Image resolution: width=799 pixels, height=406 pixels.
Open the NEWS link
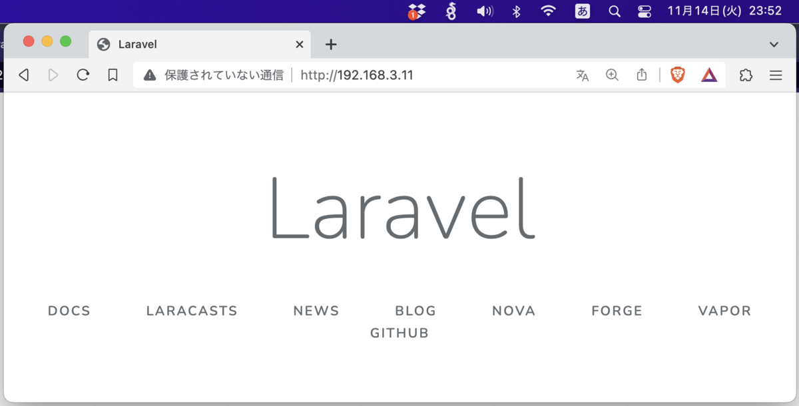tap(316, 311)
